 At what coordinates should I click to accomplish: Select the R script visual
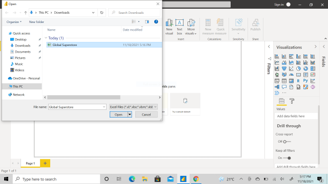click(298, 81)
